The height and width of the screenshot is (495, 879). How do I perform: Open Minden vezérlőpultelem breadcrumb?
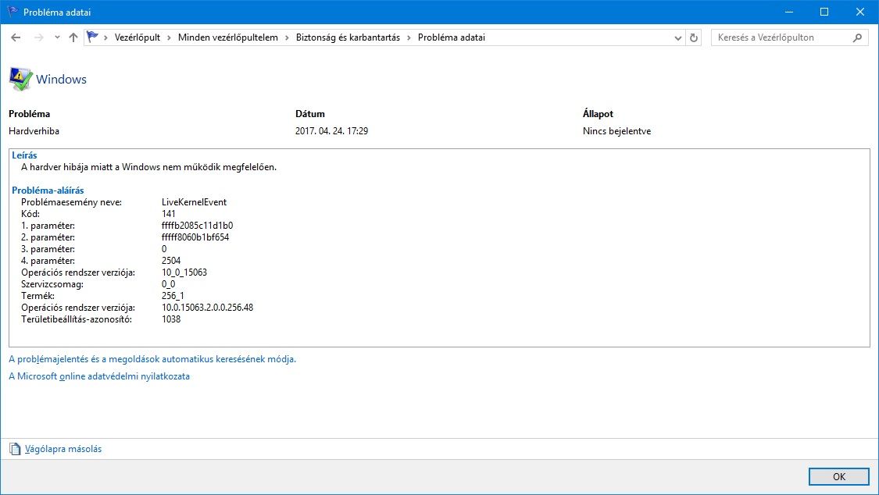pyautogui.click(x=227, y=37)
